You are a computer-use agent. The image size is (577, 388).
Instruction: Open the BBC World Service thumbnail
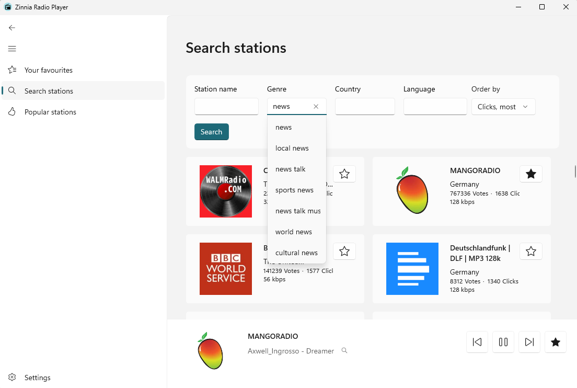click(226, 269)
